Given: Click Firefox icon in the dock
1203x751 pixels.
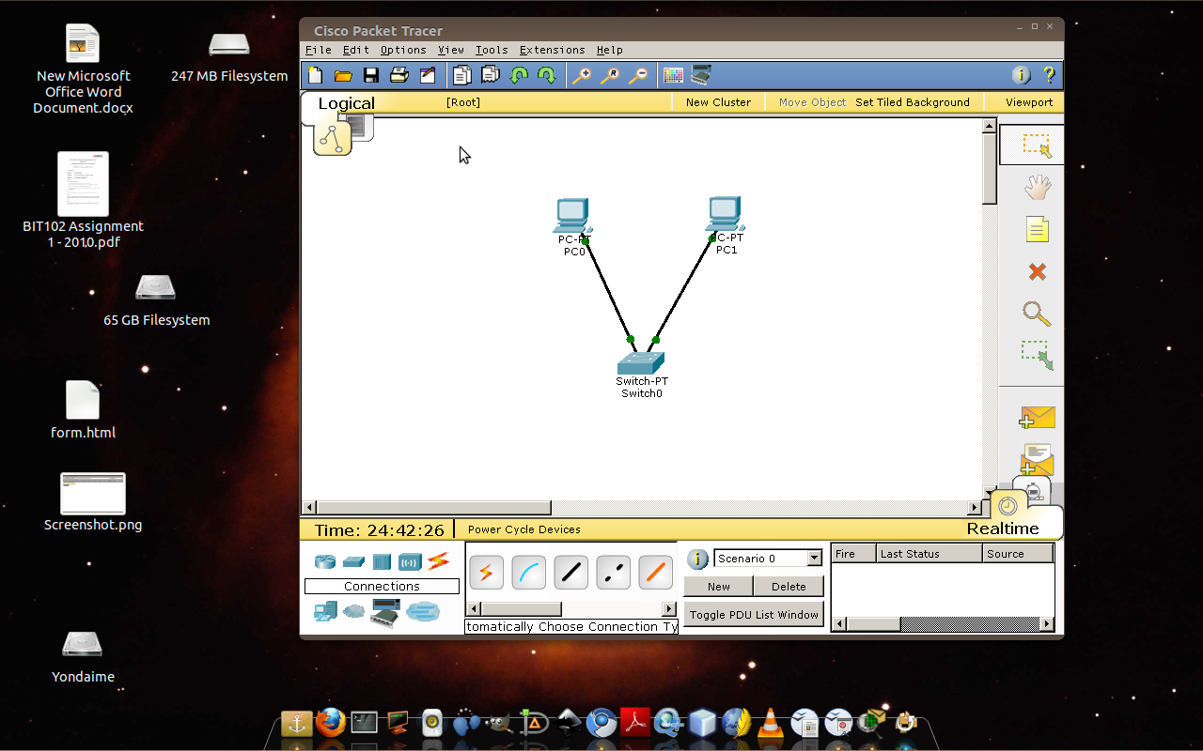Looking at the screenshot, I should (x=330, y=722).
